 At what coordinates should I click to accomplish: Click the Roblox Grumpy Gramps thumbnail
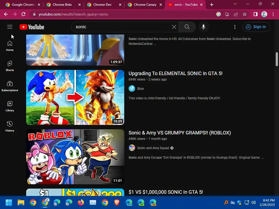click(x=75, y=156)
